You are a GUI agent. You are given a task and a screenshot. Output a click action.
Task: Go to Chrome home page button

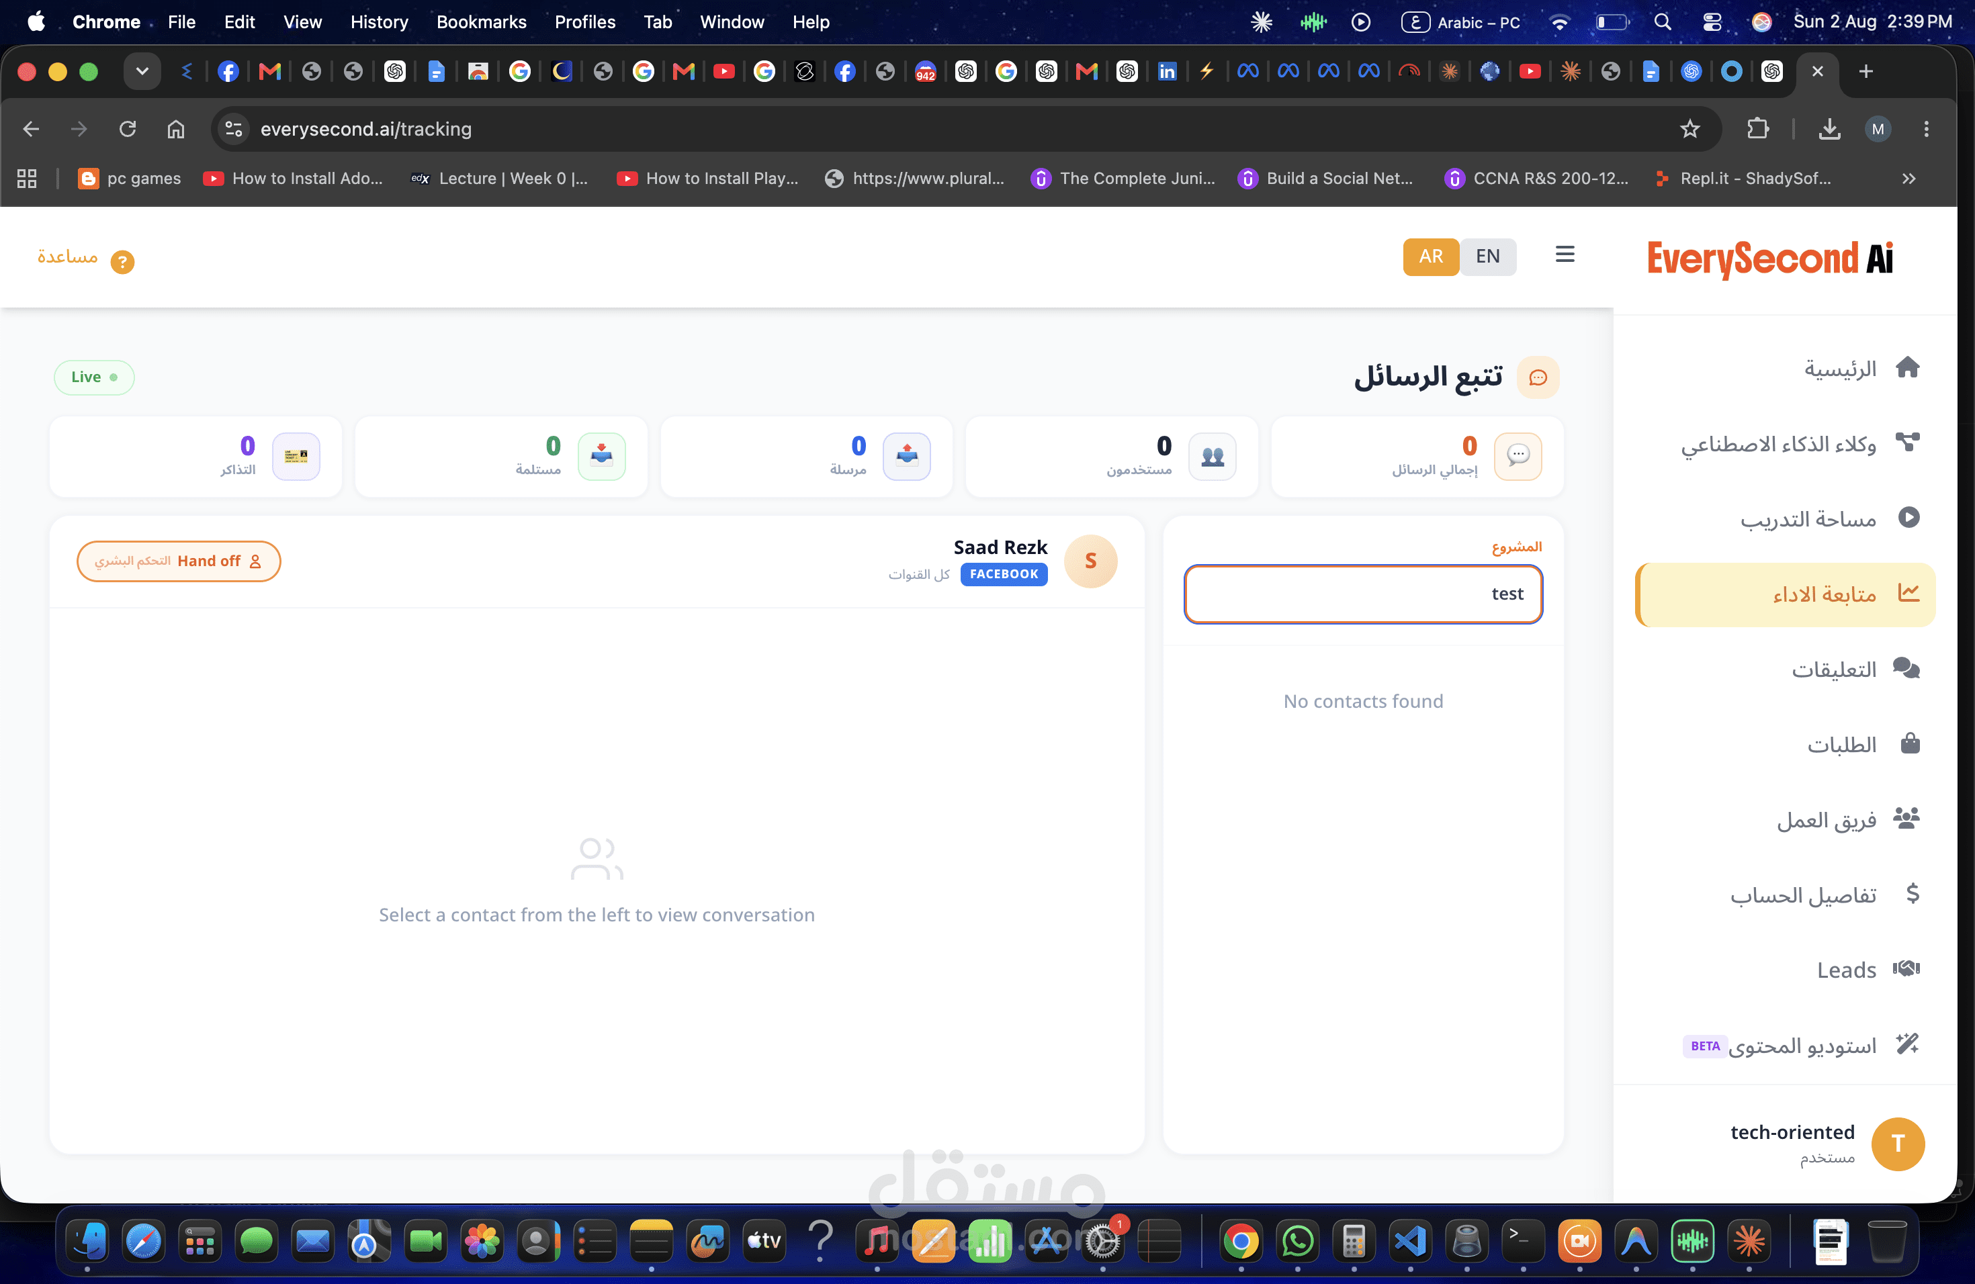point(175,128)
